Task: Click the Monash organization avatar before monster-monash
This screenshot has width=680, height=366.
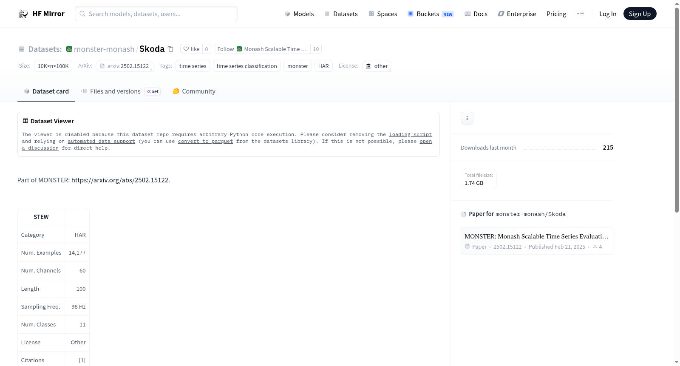Action: point(69,49)
